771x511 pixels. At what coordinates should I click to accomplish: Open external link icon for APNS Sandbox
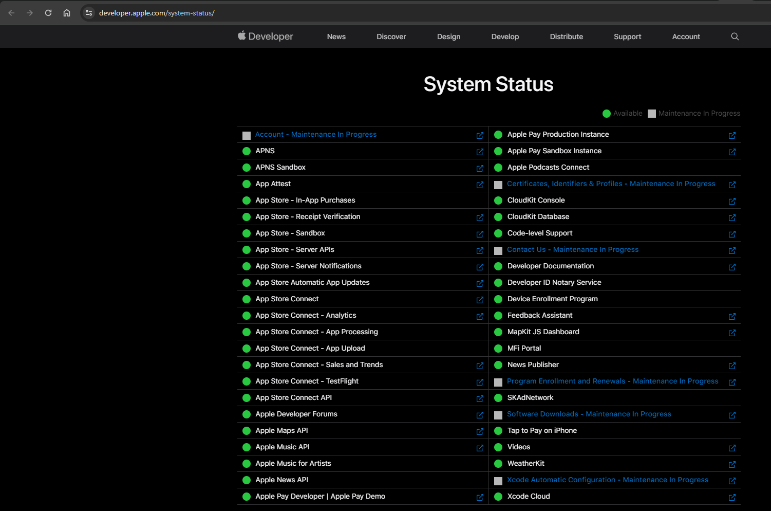[x=480, y=168]
